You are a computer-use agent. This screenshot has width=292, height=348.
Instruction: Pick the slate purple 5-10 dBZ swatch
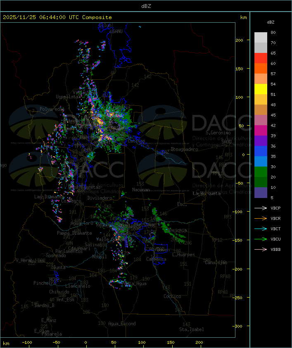click(261, 193)
